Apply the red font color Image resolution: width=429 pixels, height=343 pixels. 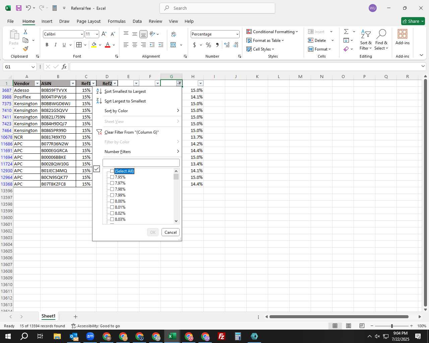[108, 45]
